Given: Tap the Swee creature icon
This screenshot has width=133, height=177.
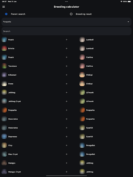Looking at the screenshot, I should pyautogui.click(x=4, y=84).
